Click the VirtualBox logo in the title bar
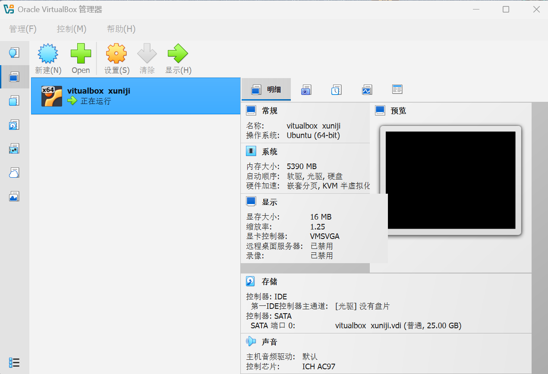The width and height of the screenshot is (548, 374). [x=9, y=9]
